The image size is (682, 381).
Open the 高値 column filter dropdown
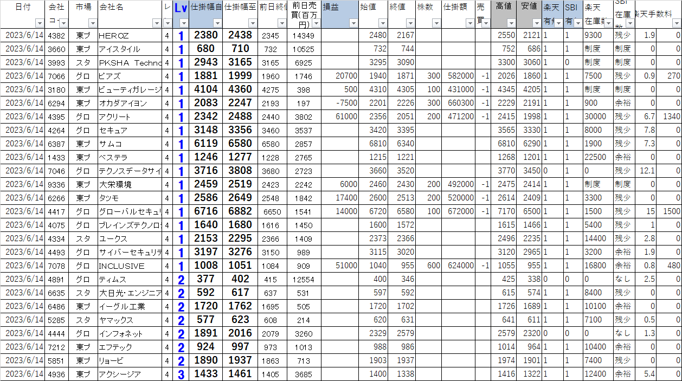pyautogui.click(x=511, y=23)
